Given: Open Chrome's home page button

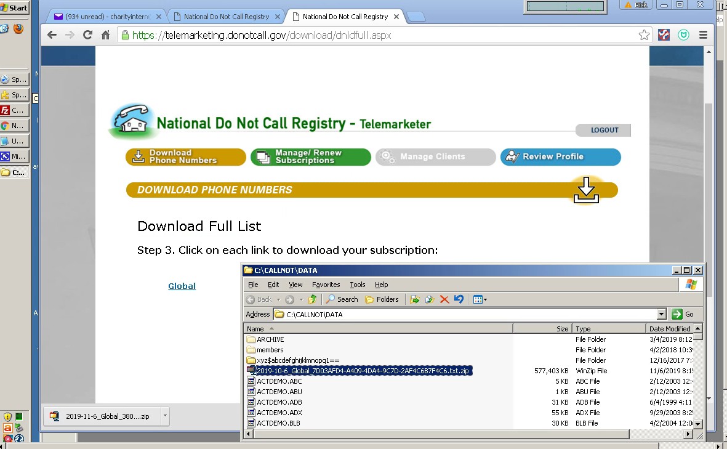Looking at the screenshot, I should 106,34.
